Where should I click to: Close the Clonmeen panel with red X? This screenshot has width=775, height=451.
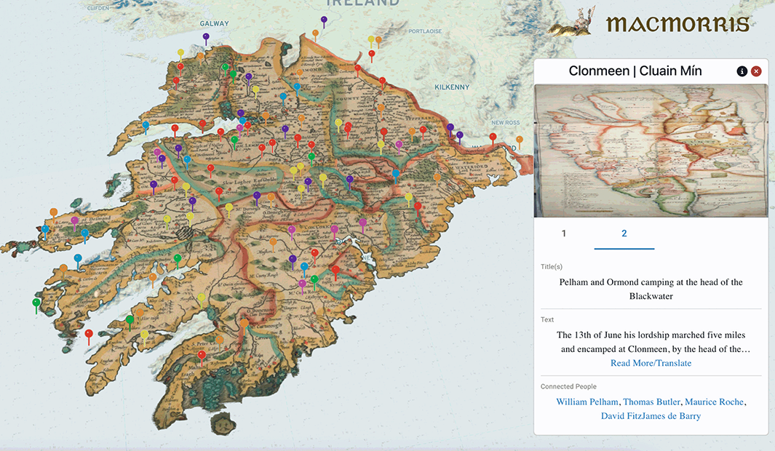pyautogui.click(x=756, y=71)
